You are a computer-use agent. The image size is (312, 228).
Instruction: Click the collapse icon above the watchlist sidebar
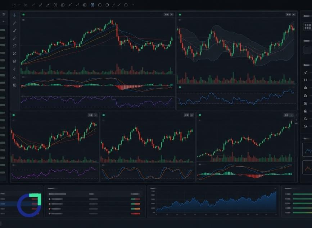[x=4, y=14]
